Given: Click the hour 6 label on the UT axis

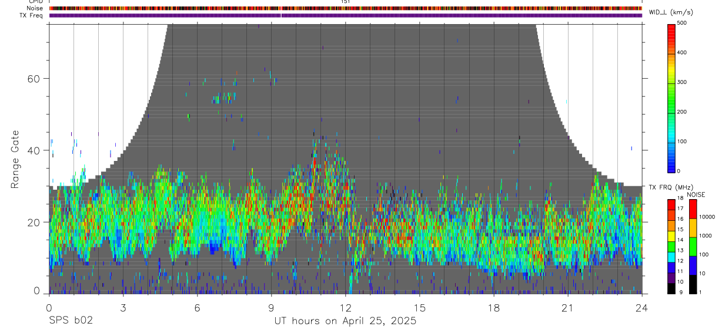Looking at the screenshot, I should 197,308.
